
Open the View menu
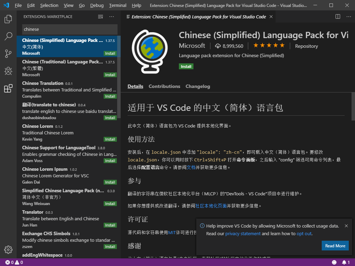tap(69, 6)
